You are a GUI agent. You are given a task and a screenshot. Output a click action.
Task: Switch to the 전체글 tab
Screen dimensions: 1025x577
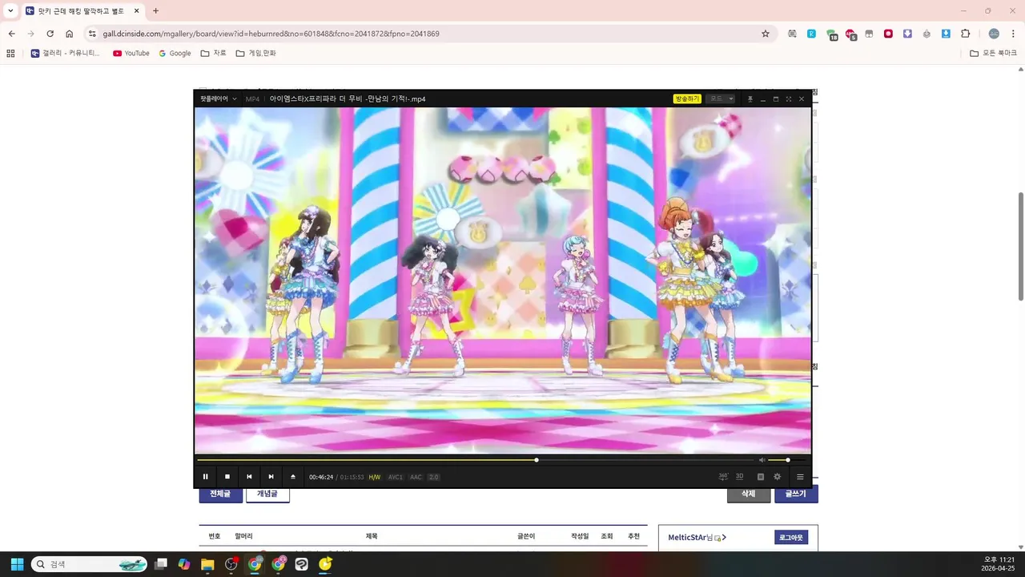click(x=220, y=494)
